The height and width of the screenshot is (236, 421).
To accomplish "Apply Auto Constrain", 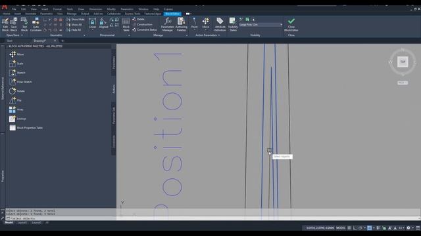I will (36, 24).
